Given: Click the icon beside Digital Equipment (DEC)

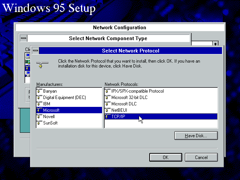Looking at the screenshot, I should (39, 97).
